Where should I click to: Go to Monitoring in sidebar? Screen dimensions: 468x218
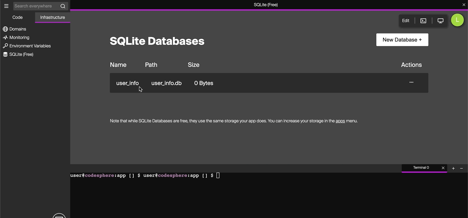click(x=19, y=38)
